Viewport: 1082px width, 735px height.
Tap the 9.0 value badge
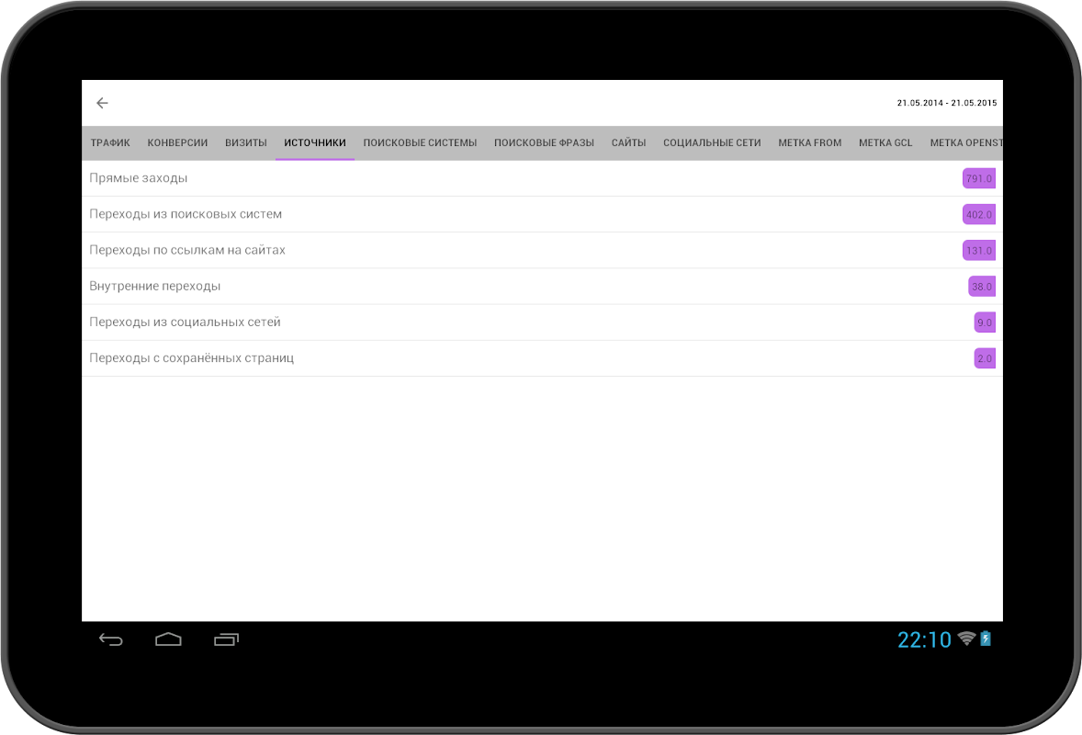pyautogui.click(x=985, y=322)
